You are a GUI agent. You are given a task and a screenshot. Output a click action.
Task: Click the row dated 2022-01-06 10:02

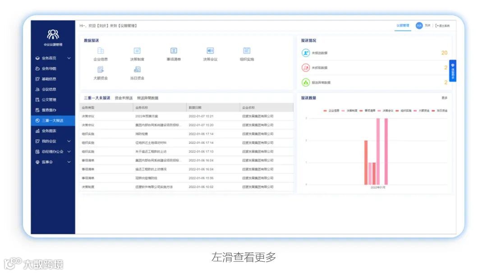[186, 187]
